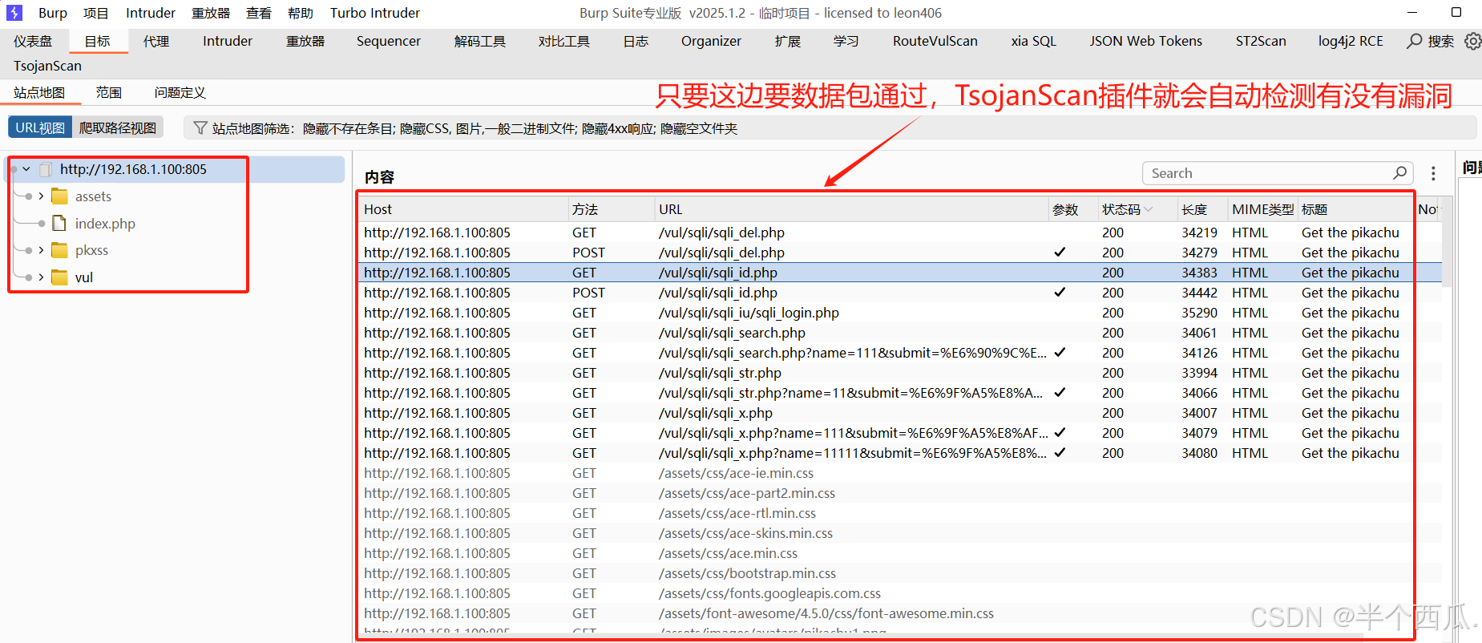Viewport: 1482px width, 643px height.
Task: Sort by the 参数 column header
Action: 1072,209
